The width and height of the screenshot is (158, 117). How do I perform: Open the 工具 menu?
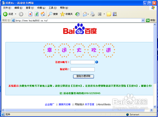(x=52, y=8)
